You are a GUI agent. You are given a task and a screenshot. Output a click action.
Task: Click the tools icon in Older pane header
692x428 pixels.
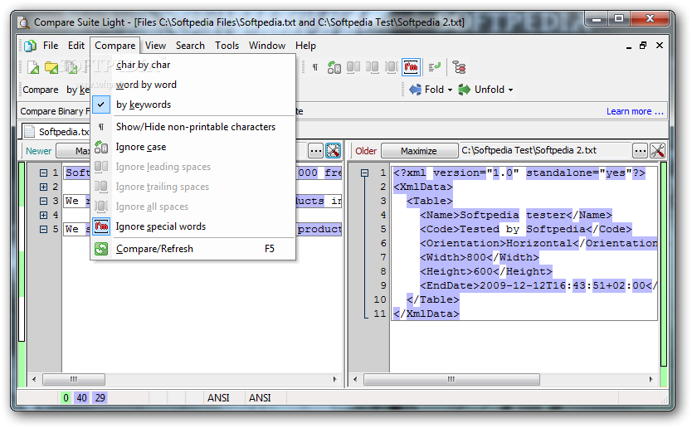658,151
